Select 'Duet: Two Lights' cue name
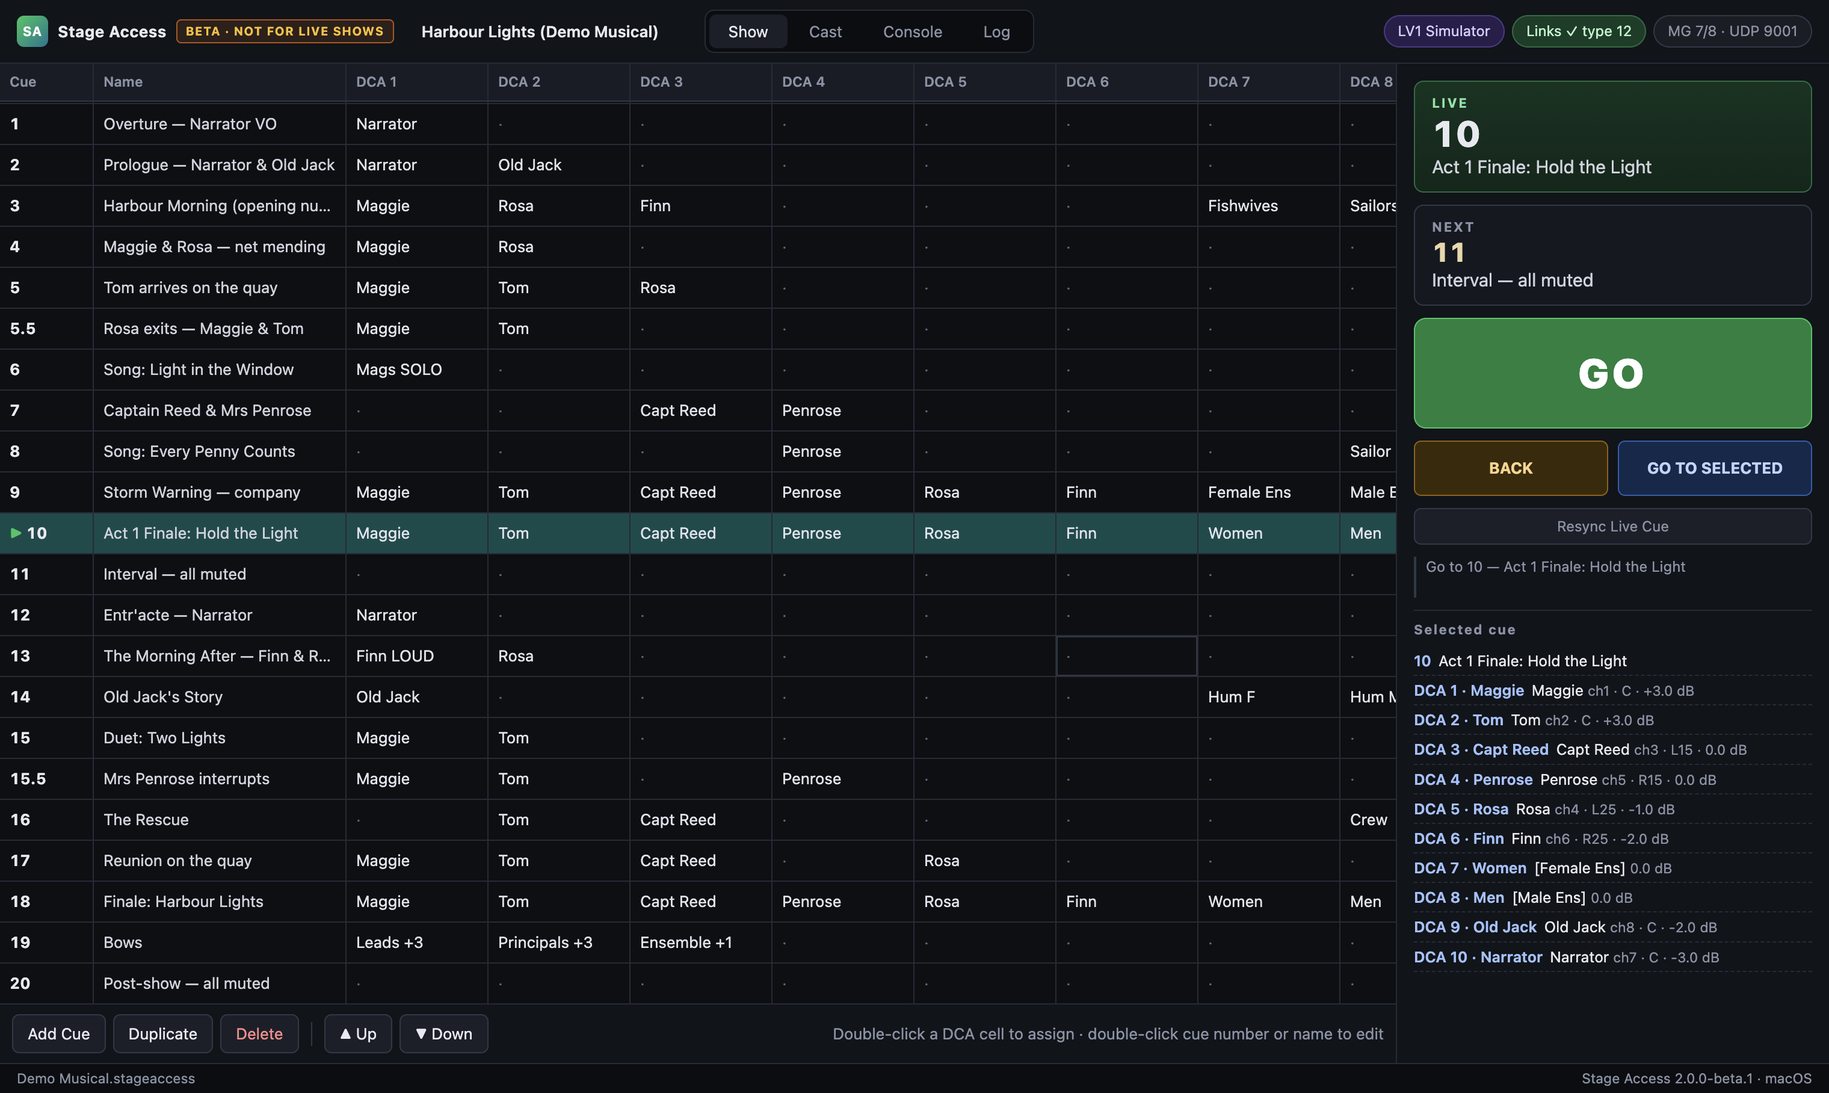 (164, 738)
